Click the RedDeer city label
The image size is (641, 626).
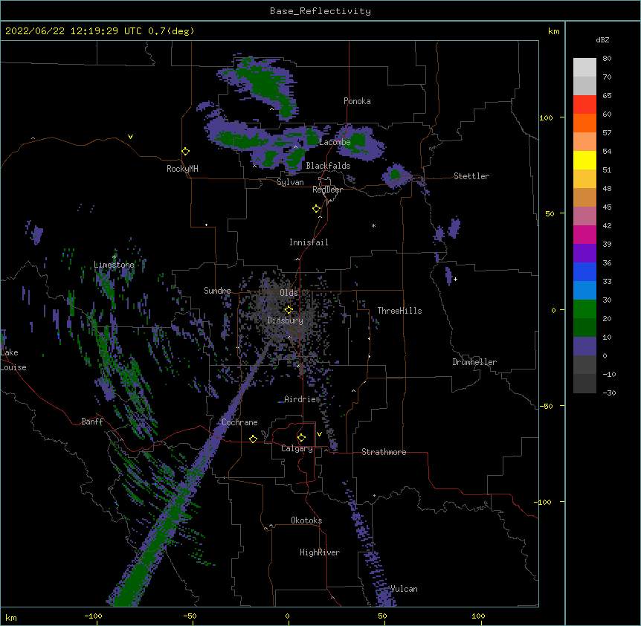click(x=327, y=190)
